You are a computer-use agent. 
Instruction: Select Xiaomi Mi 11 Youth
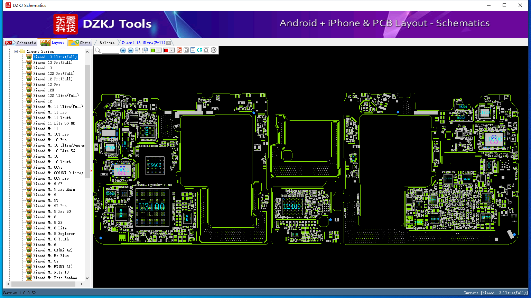click(52, 118)
